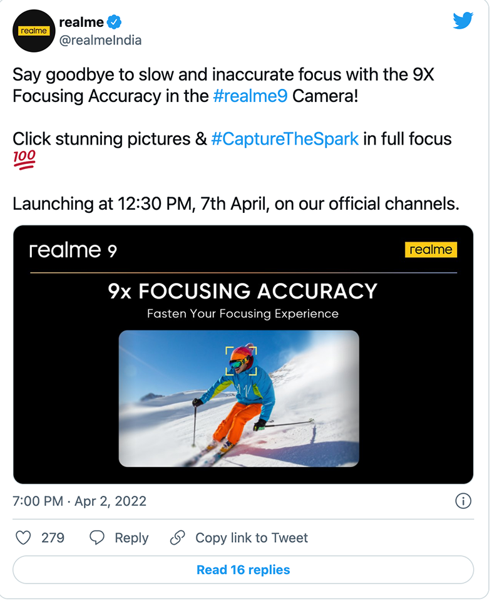Screen dimensions: 492x601
Task: Open the Twitter bird logo
Action: (463, 21)
